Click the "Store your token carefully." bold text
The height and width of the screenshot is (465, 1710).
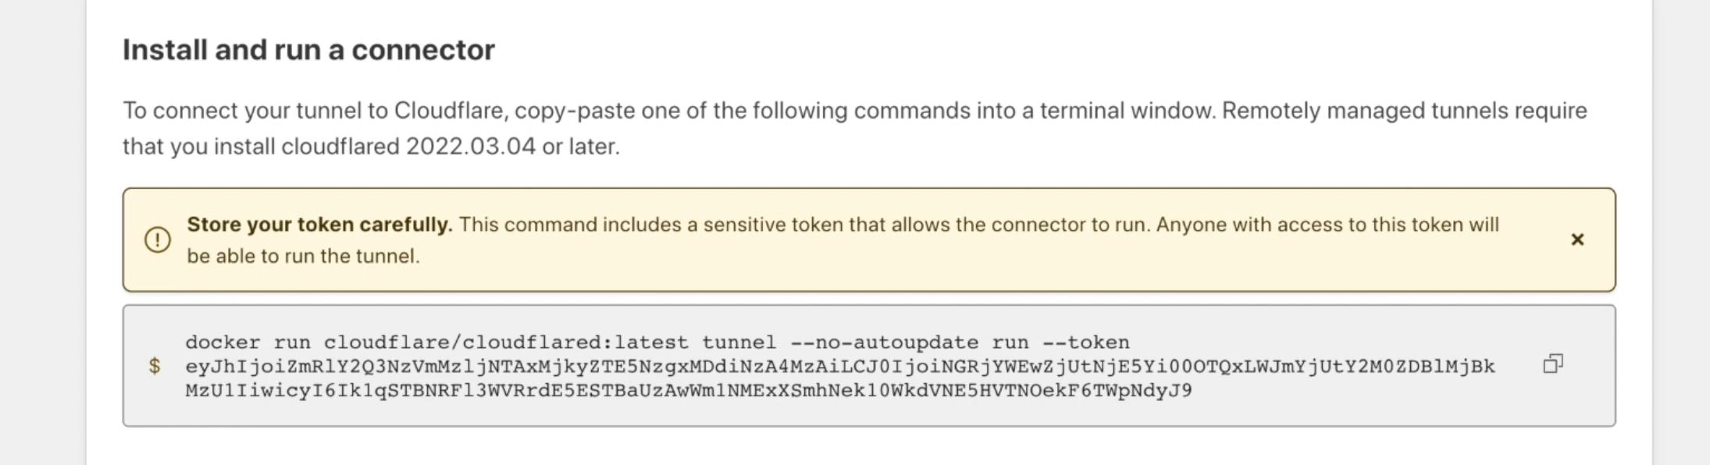tap(319, 225)
